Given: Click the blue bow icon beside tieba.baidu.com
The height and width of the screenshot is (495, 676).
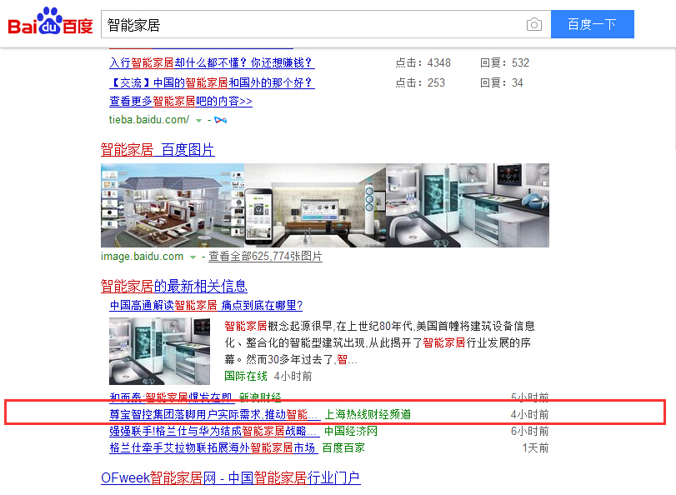Looking at the screenshot, I should click(220, 120).
